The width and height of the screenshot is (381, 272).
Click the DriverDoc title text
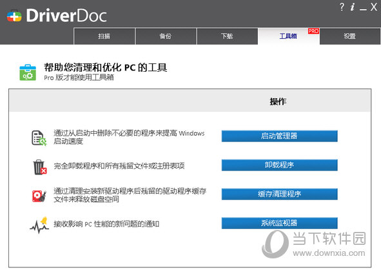pyautogui.click(x=66, y=16)
